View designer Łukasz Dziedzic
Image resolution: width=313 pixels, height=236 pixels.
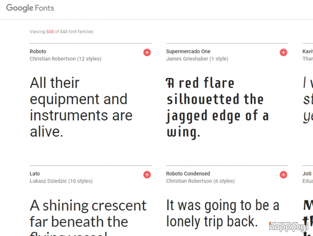(48, 181)
